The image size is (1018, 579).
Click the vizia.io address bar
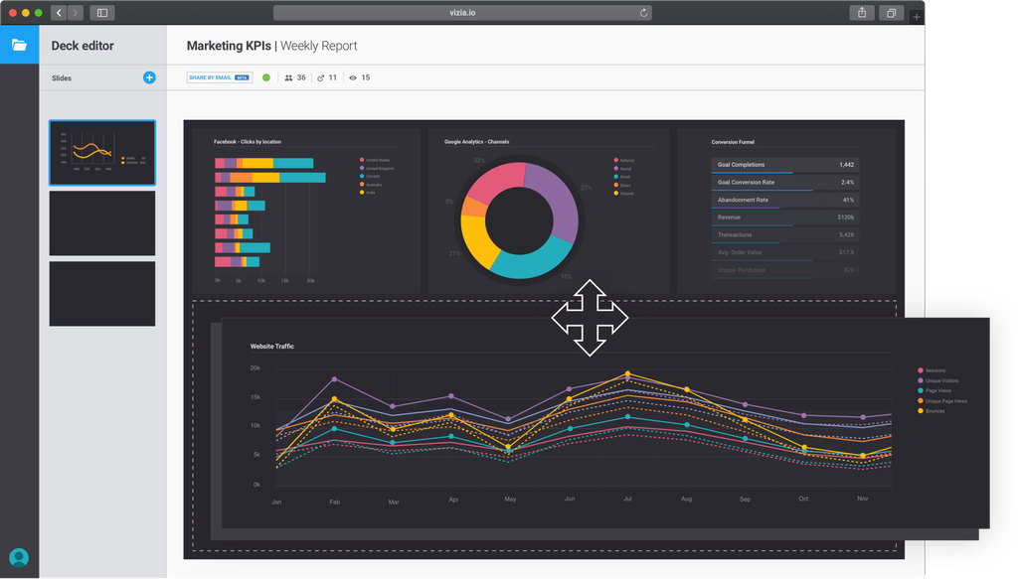click(x=462, y=13)
